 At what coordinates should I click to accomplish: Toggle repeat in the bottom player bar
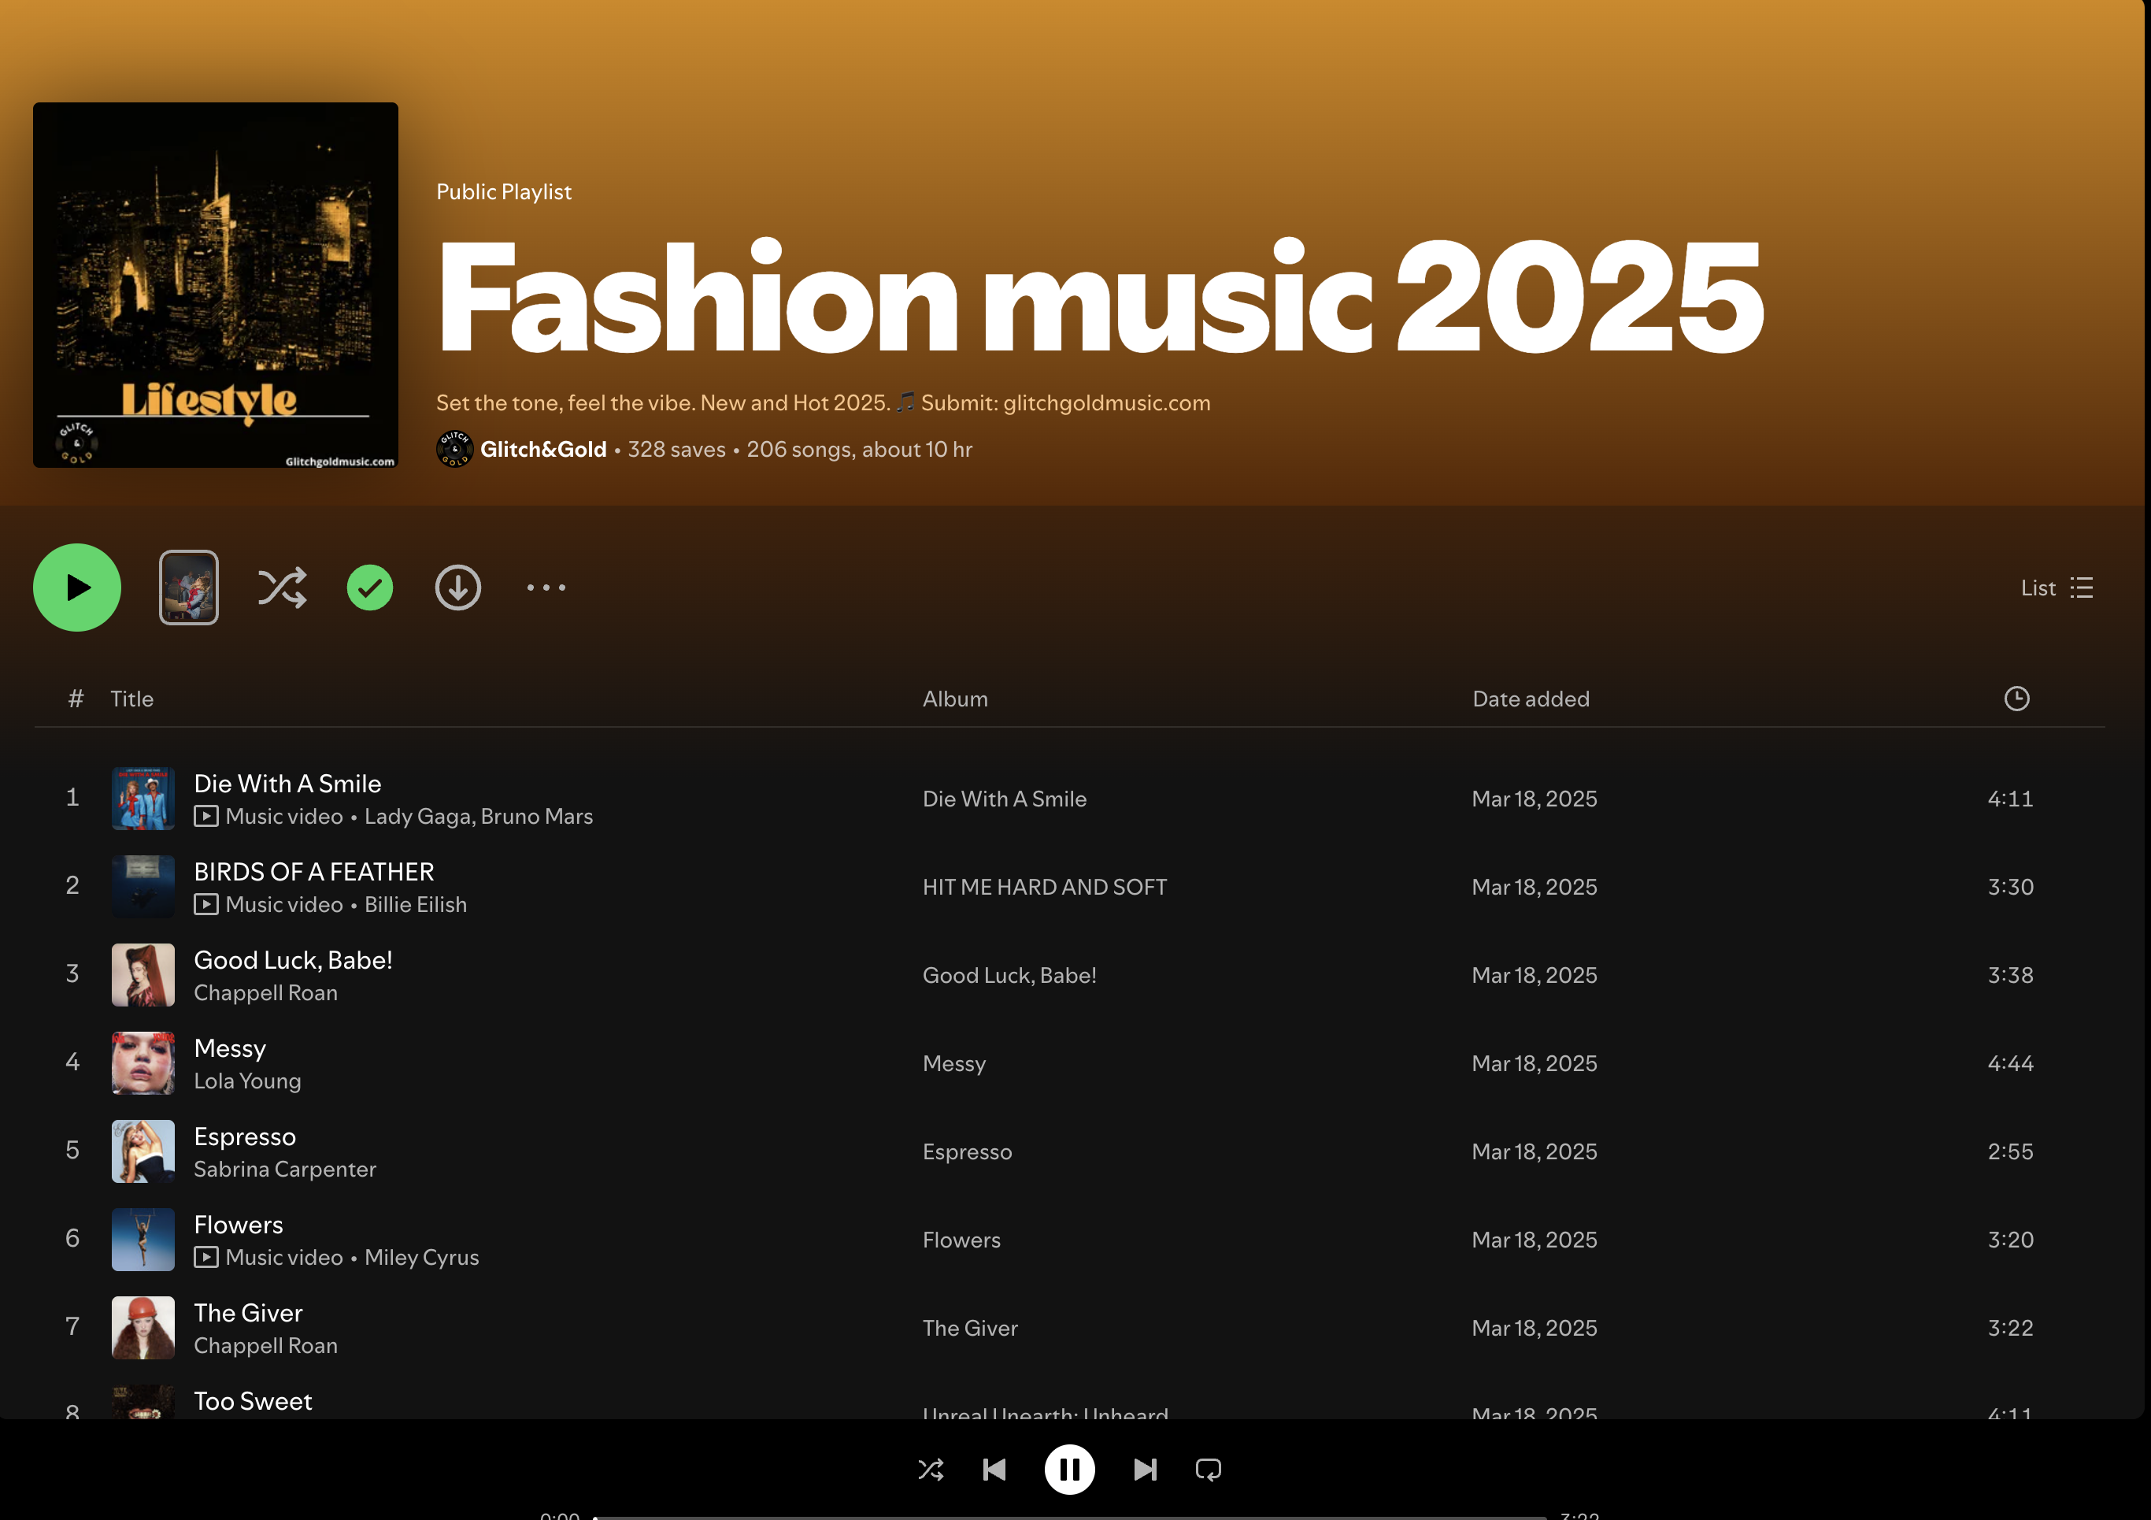point(1209,1470)
